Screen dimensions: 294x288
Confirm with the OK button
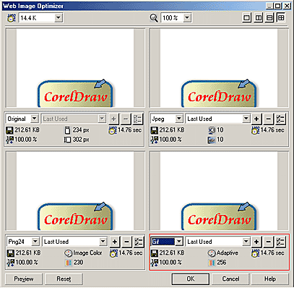tap(191, 279)
